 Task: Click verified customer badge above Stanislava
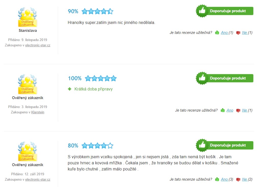(28, 17)
